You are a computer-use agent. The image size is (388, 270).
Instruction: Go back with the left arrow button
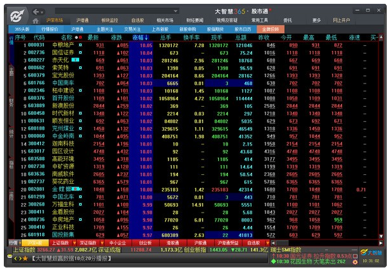coord(36,11)
